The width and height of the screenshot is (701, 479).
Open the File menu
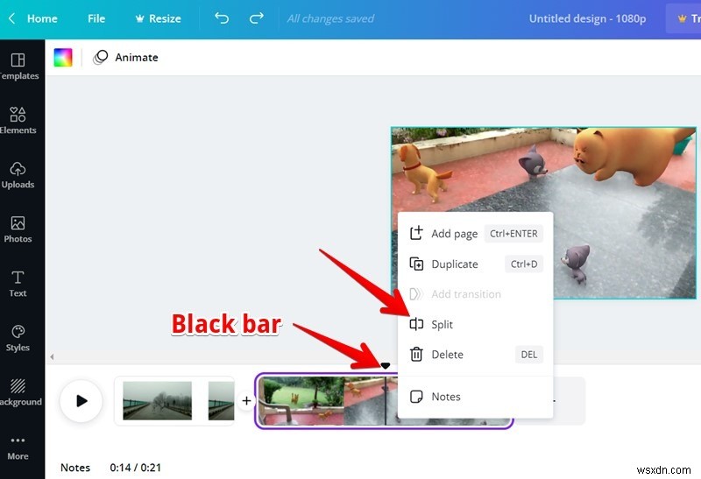[96, 18]
